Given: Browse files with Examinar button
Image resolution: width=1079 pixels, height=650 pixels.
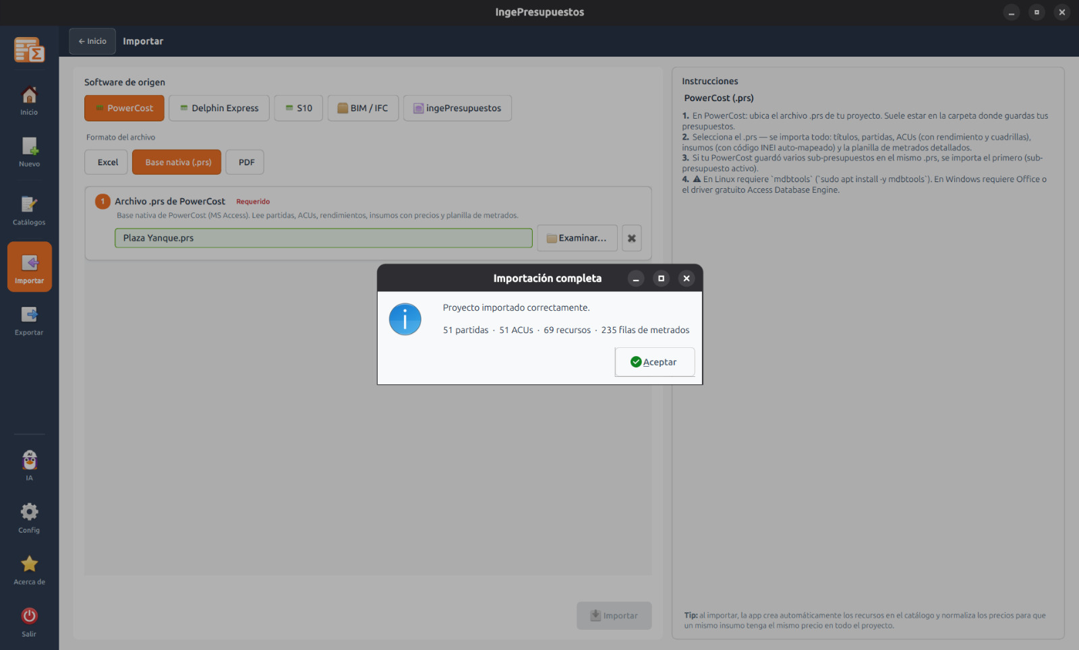Looking at the screenshot, I should [577, 238].
